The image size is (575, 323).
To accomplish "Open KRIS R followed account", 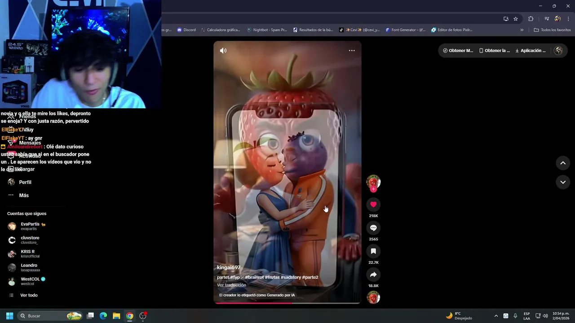I will [x=24, y=254].
